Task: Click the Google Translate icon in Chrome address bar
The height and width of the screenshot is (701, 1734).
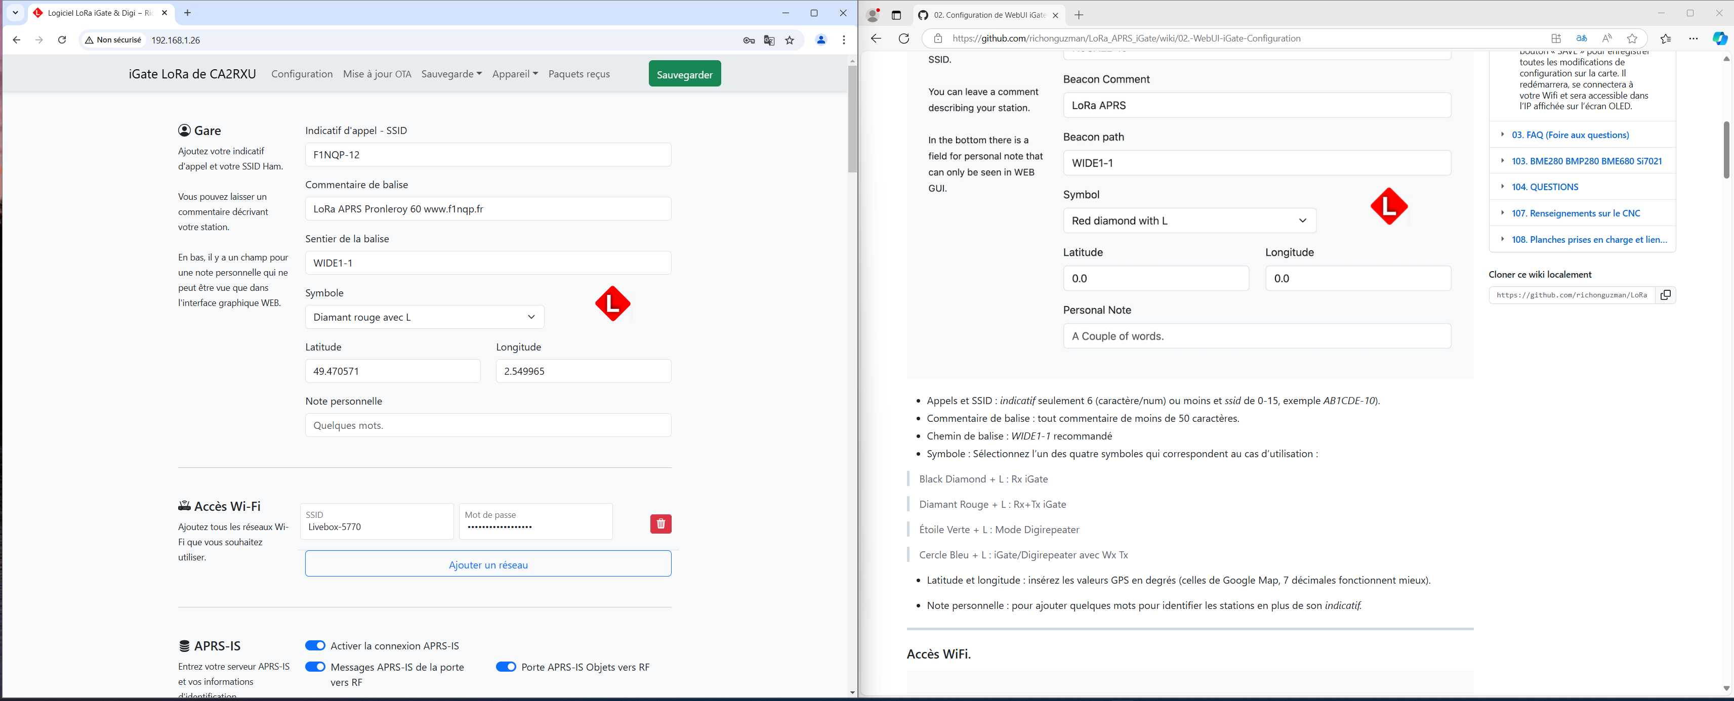Action: tap(769, 40)
